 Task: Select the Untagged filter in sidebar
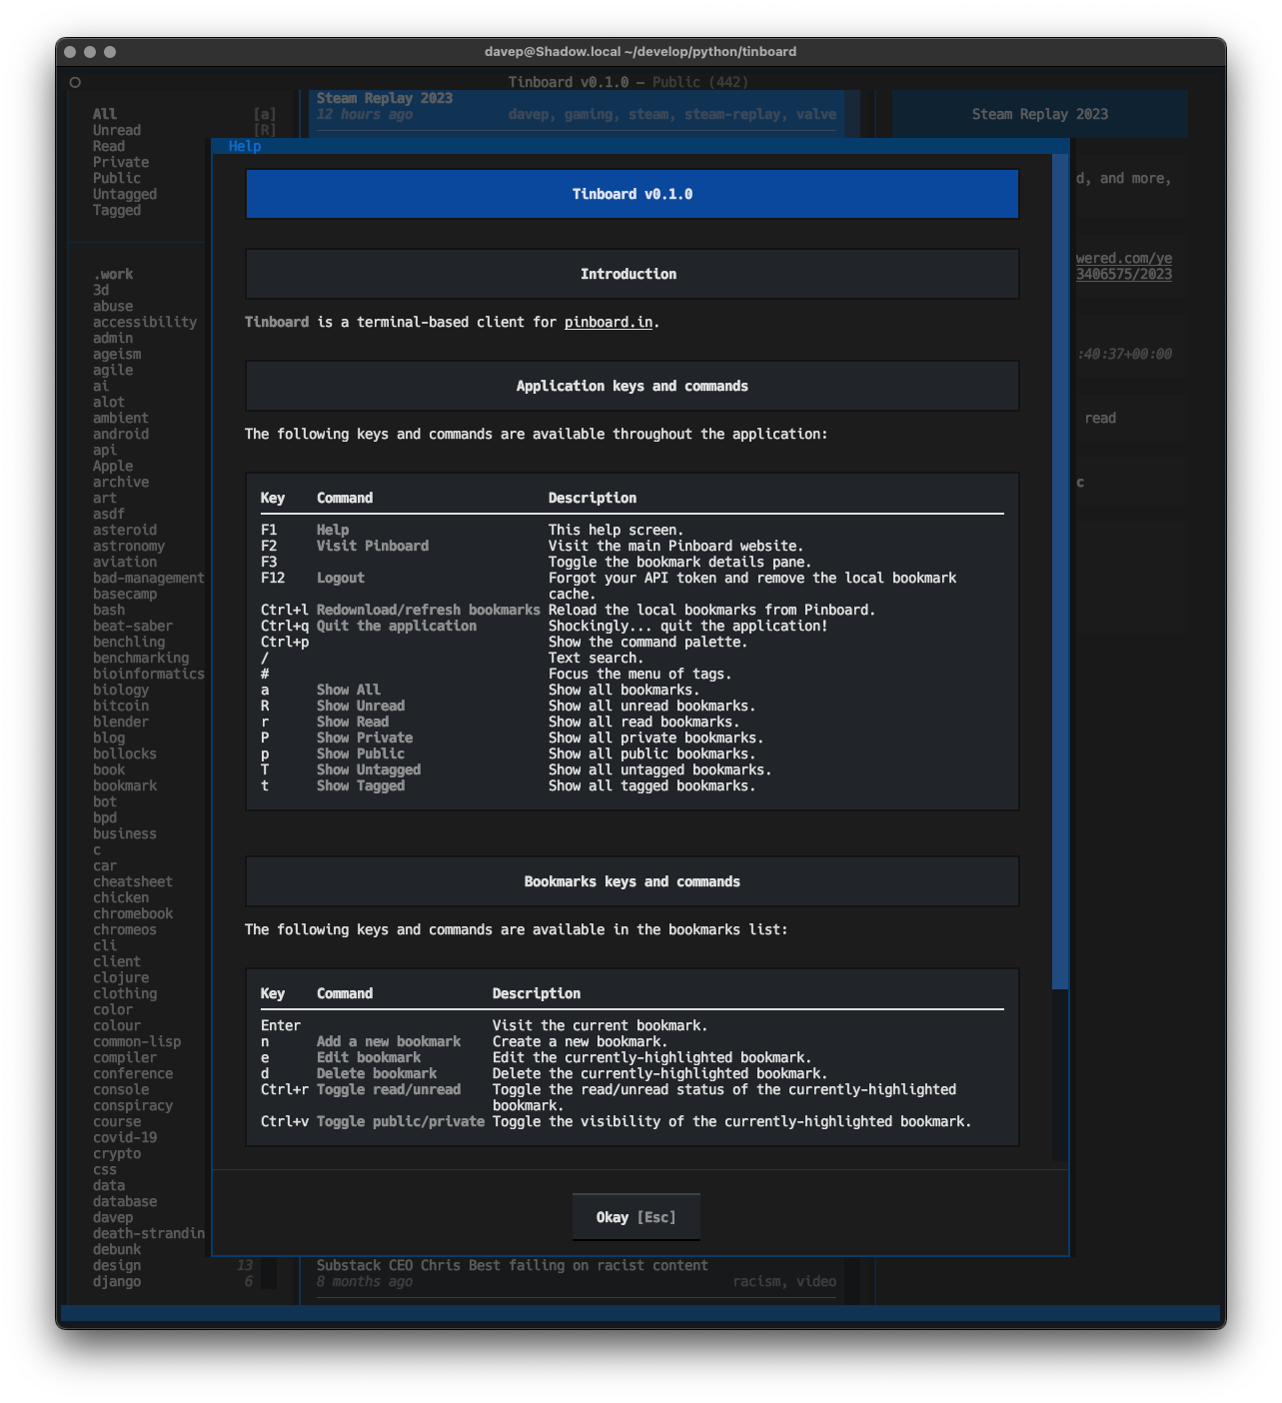125,194
